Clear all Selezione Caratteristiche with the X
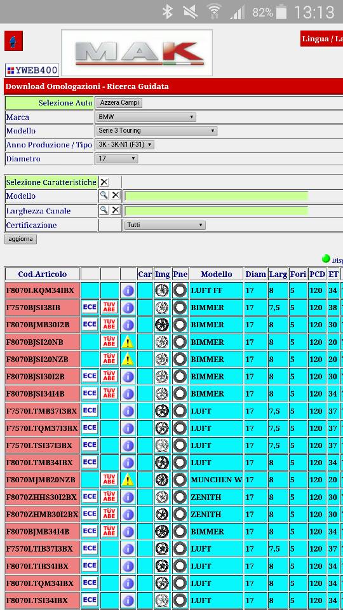Image resolution: width=343 pixels, height=610 pixels. point(104,182)
